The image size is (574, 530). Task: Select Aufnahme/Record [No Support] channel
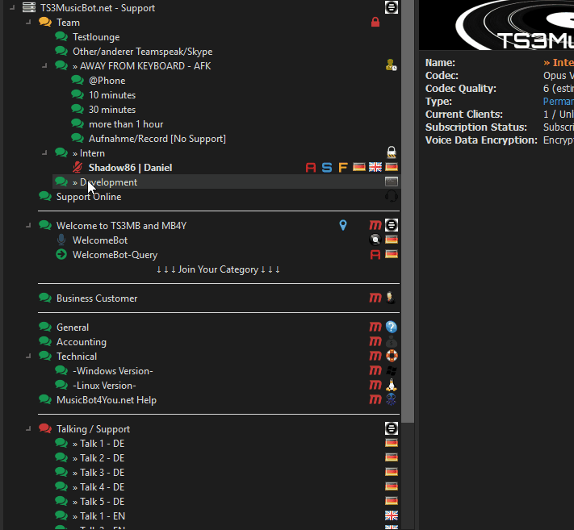click(x=157, y=139)
